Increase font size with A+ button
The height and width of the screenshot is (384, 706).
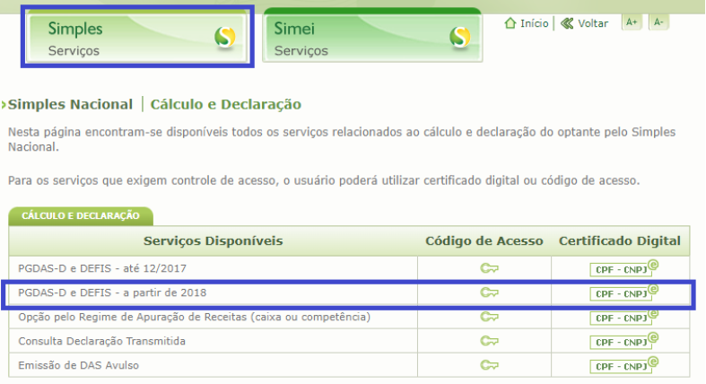click(632, 22)
